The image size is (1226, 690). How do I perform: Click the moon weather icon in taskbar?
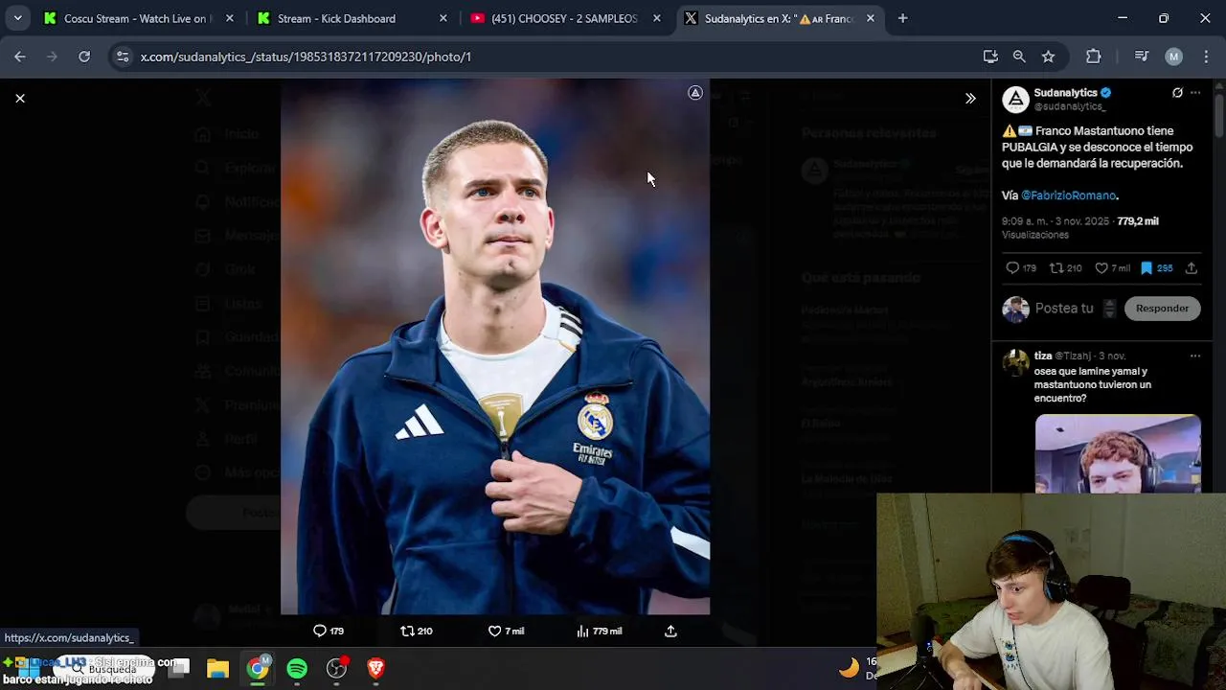pos(849,668)
